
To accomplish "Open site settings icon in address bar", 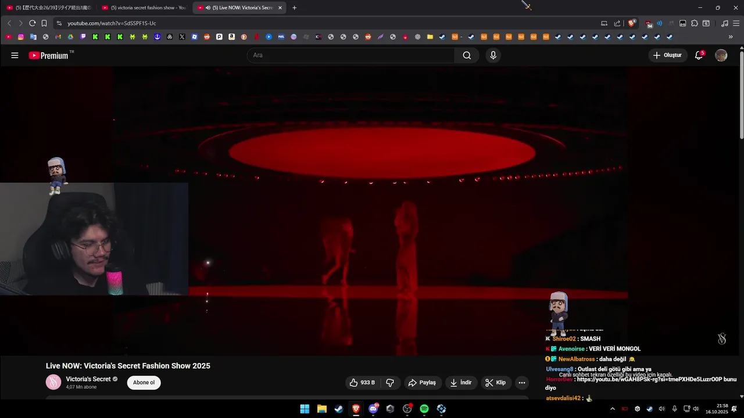I will tap(59, 23).
